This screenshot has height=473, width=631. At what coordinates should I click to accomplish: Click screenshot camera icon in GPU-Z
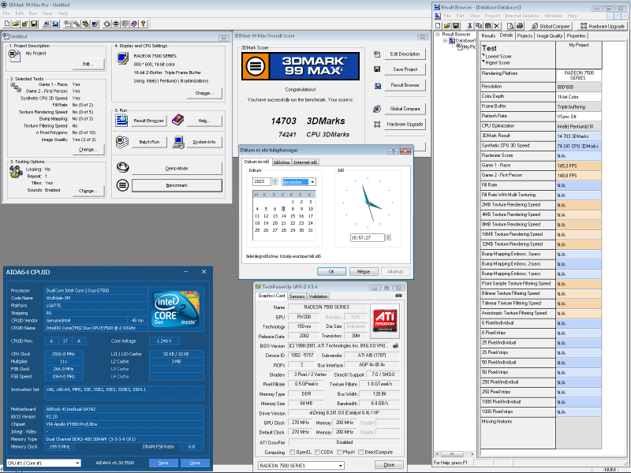[x=398, y=296]
